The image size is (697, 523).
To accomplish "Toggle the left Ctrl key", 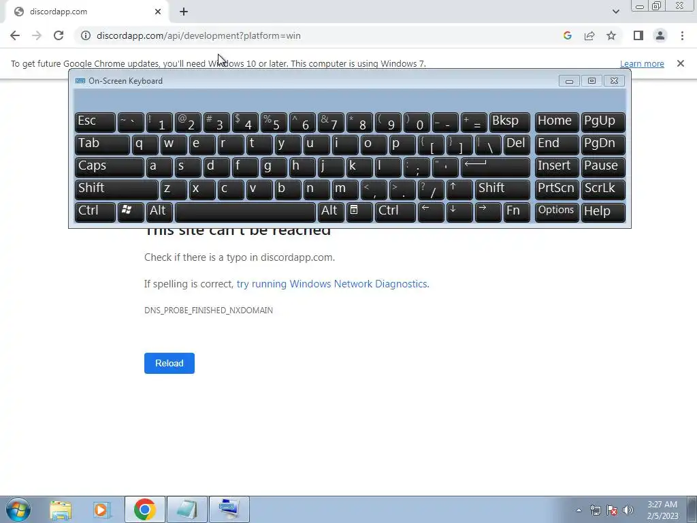I will [x=95, y=212].
